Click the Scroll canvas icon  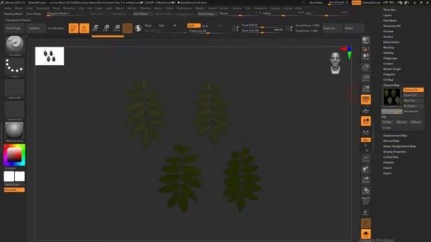[366, 56]
